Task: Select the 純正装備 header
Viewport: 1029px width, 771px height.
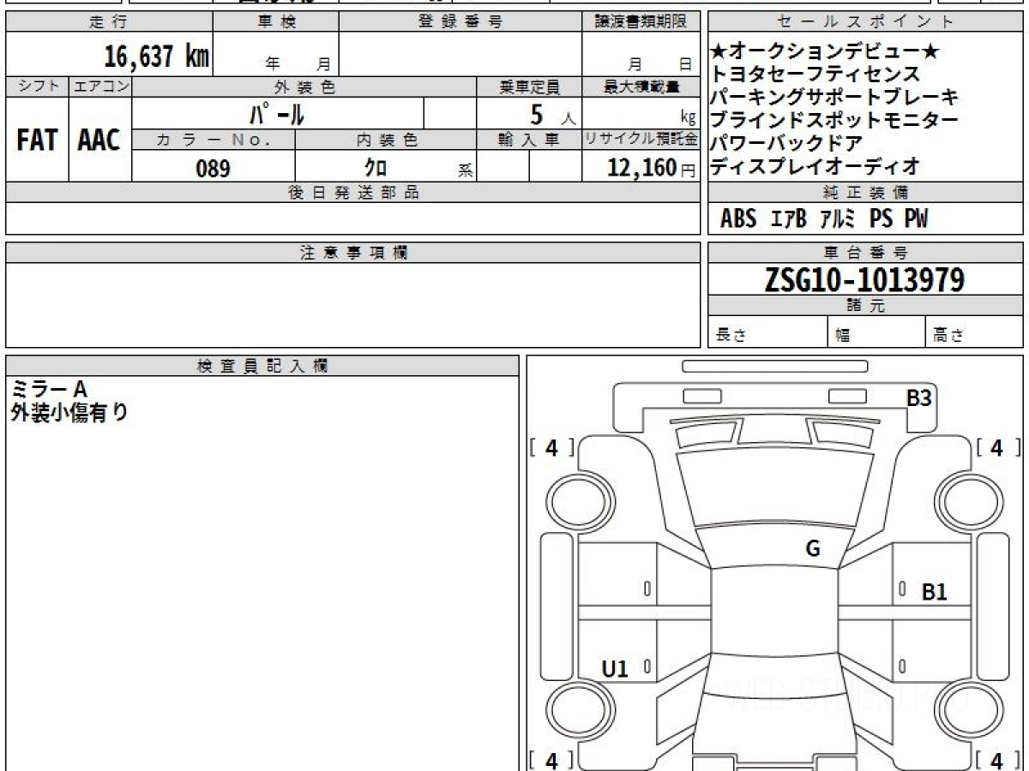Action: pyautogui.click(x=866, y=193)
